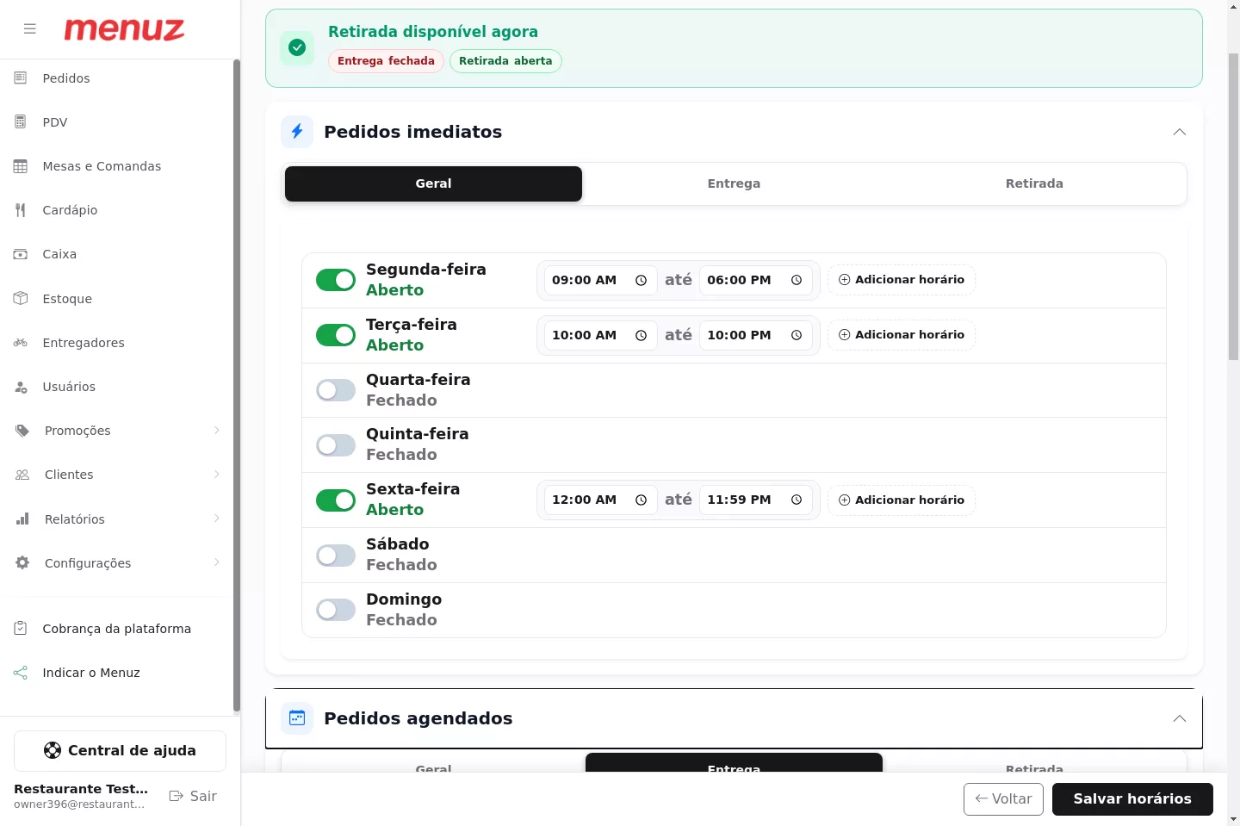Click the sidebar vertical scrollbar
Screen dimensions: 1240x826
(x=237, y=386)
